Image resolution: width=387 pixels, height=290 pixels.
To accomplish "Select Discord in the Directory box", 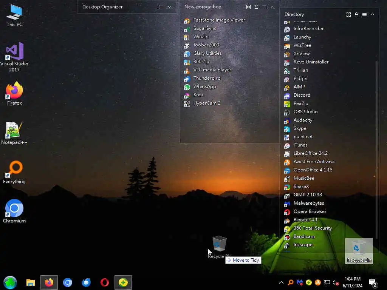I will (297, 96).
